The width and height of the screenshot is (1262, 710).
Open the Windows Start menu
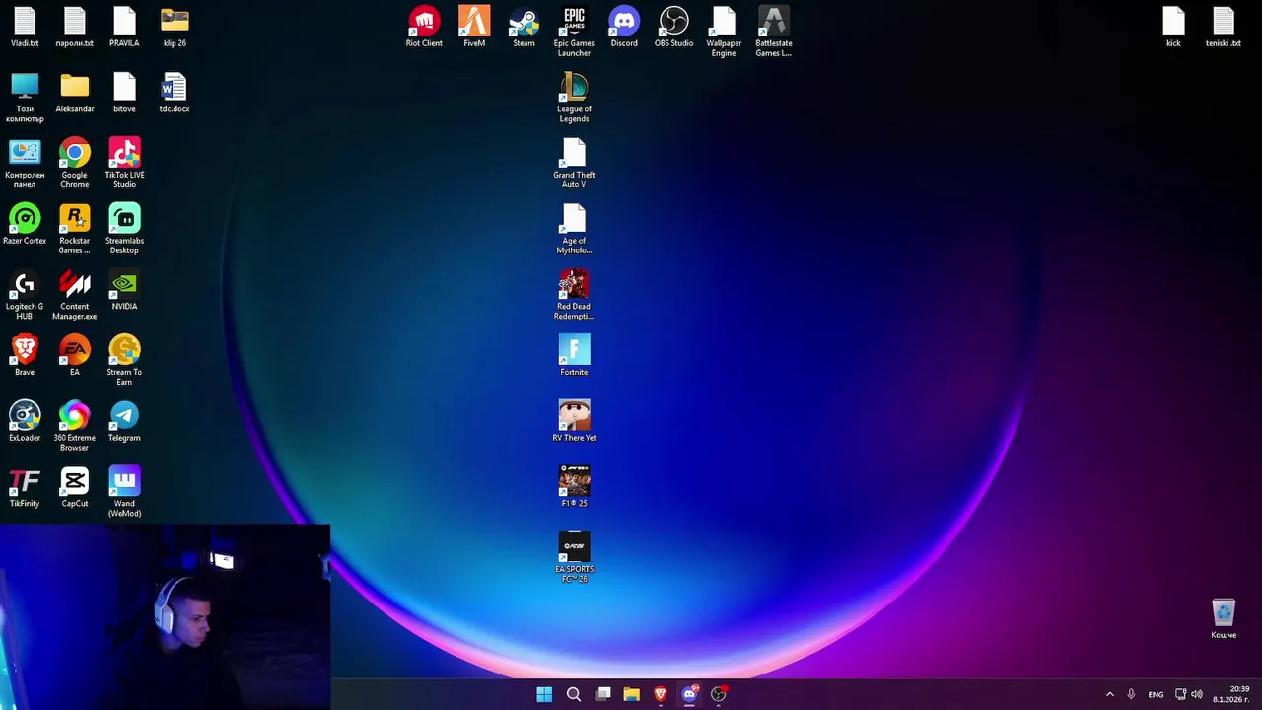pyautogui.click(x=544, y=694)
